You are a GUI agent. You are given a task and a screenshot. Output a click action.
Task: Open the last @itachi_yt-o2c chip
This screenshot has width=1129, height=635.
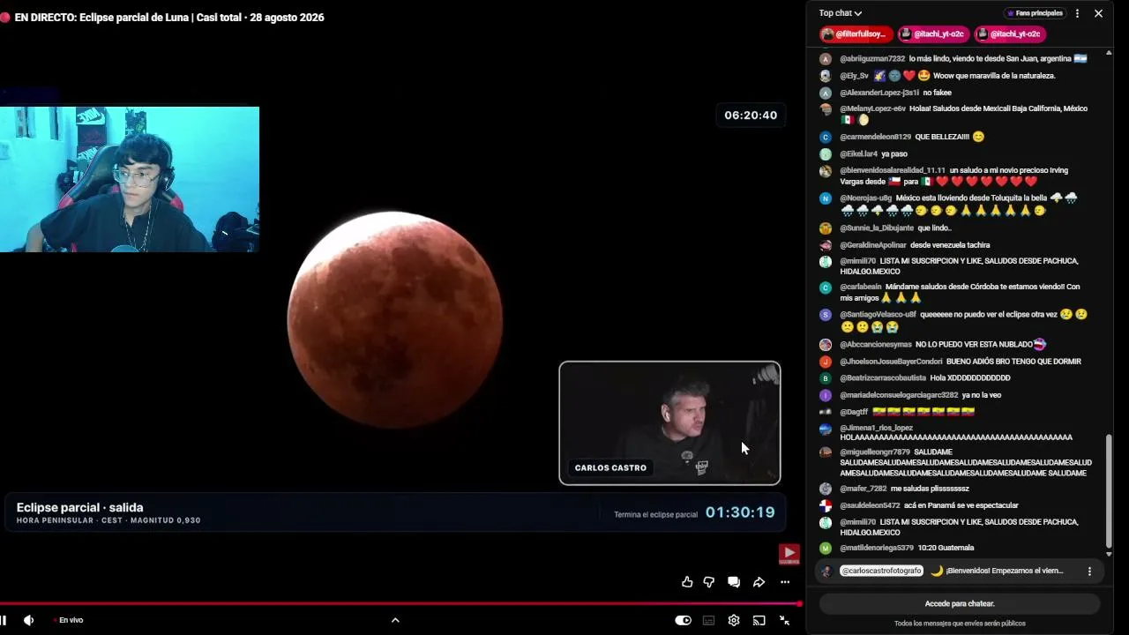[1008, 34]
